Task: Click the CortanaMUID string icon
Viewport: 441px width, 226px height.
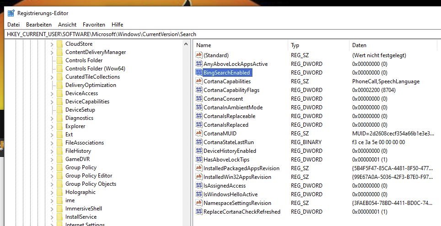Action: point(199,134)
